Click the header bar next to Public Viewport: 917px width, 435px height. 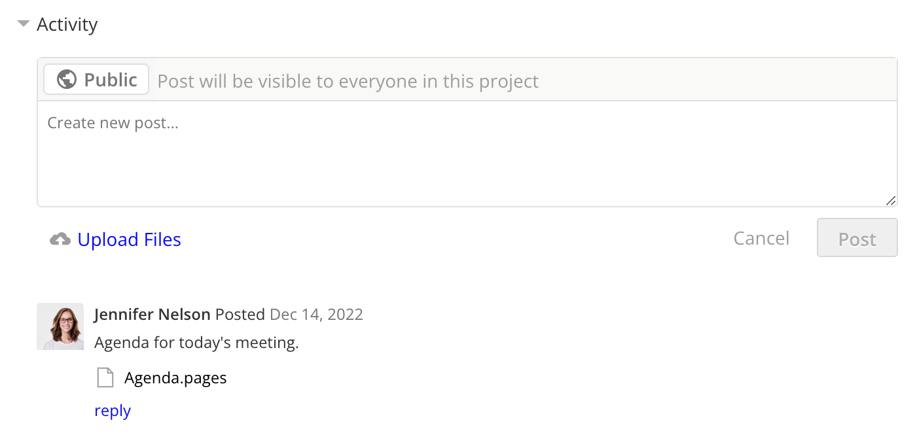(718, 80)
